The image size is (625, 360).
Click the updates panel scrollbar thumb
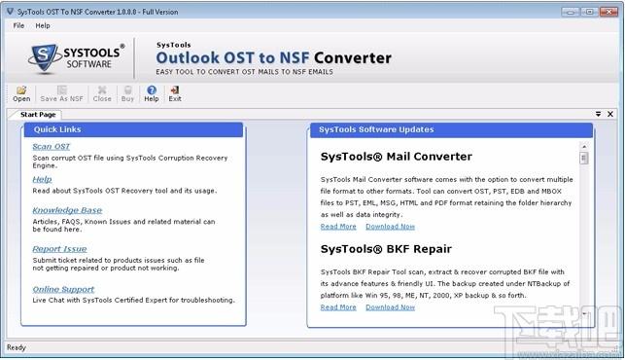(584, 159)
